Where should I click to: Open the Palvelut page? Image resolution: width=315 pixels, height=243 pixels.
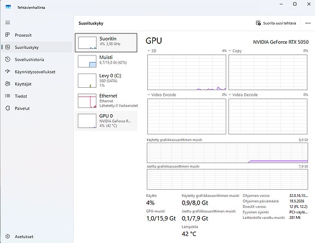37,109
